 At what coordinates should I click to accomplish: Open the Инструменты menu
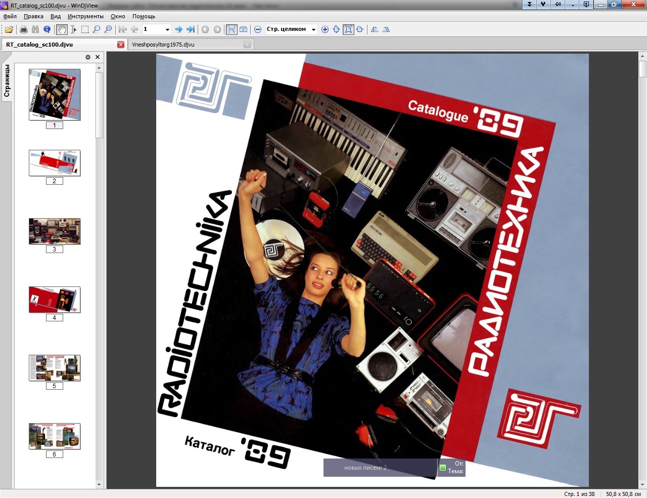point(85,16)
